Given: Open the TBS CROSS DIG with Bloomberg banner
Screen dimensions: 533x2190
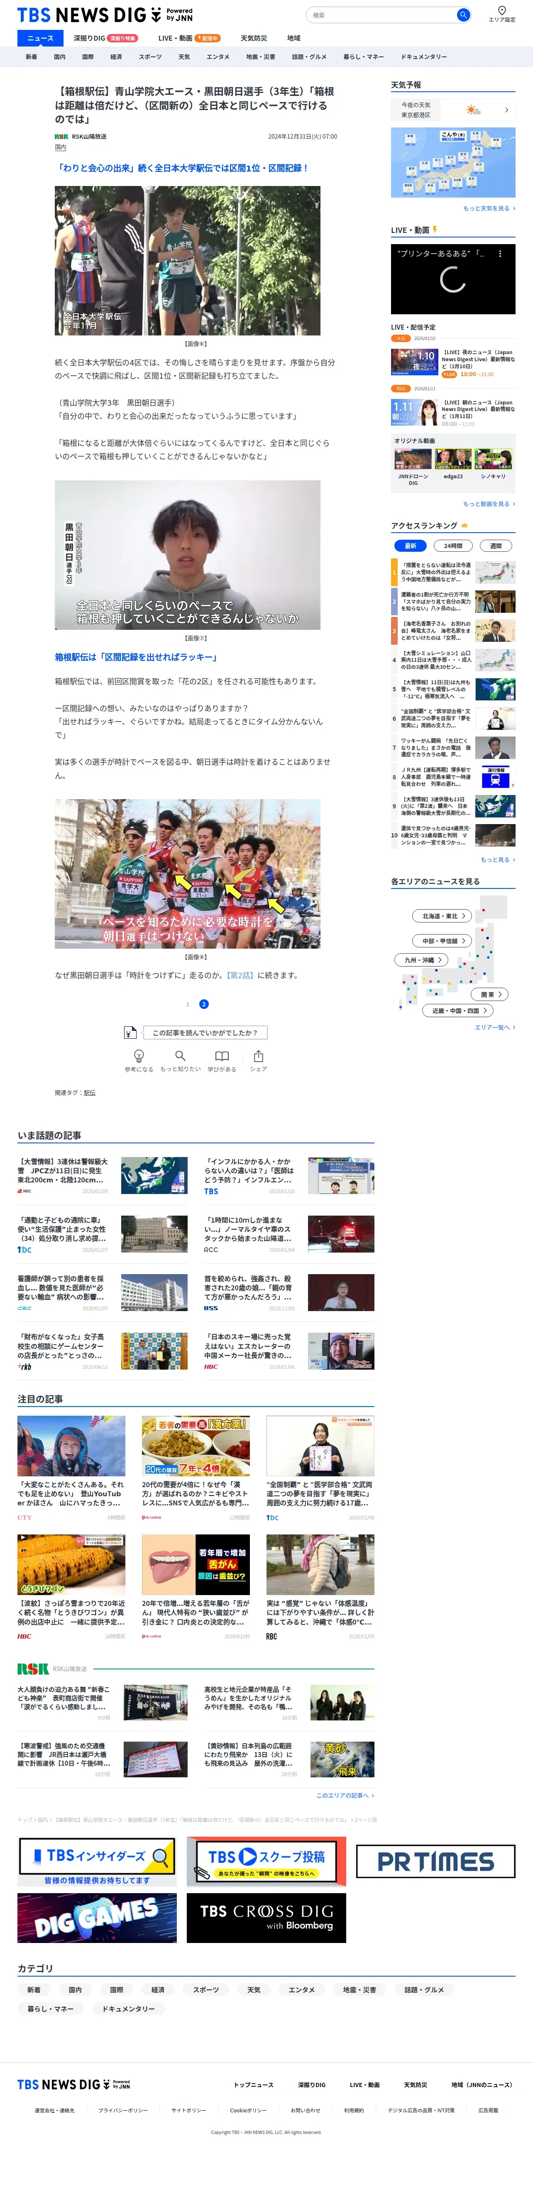Looking at the screenshot, I should (x=266, y=1917).
